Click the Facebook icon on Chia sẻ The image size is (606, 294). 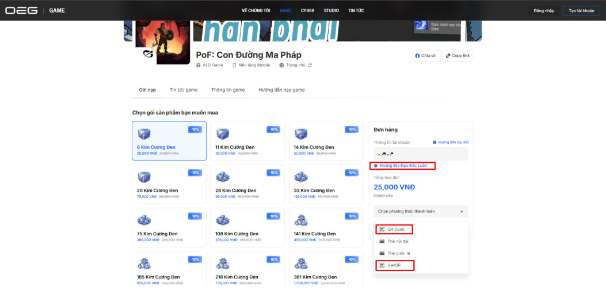(x=417, y=56)
